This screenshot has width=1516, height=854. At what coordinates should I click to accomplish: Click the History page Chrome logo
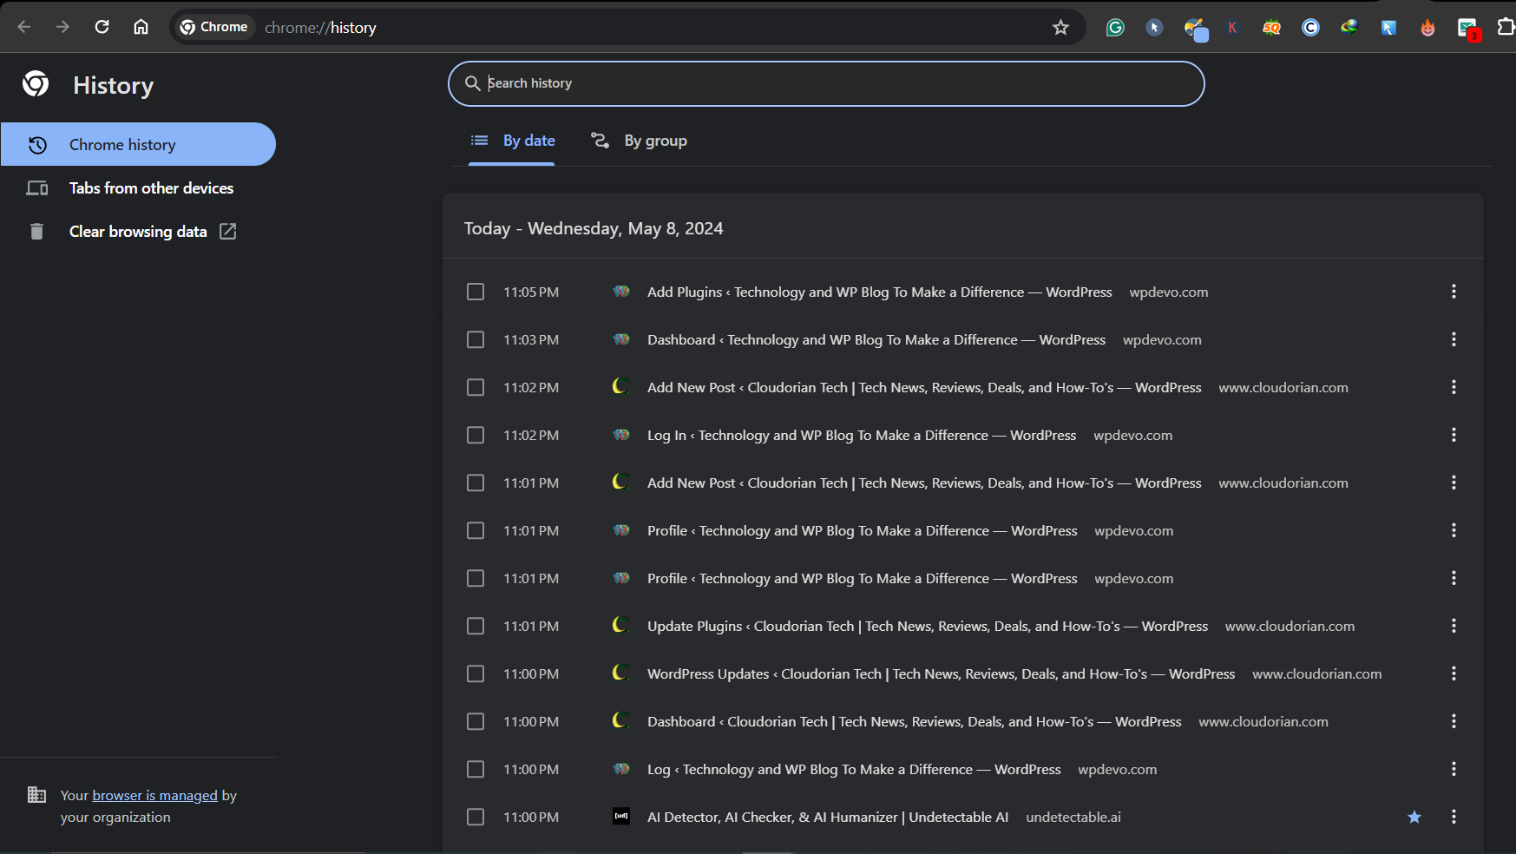tap(36, 84)
